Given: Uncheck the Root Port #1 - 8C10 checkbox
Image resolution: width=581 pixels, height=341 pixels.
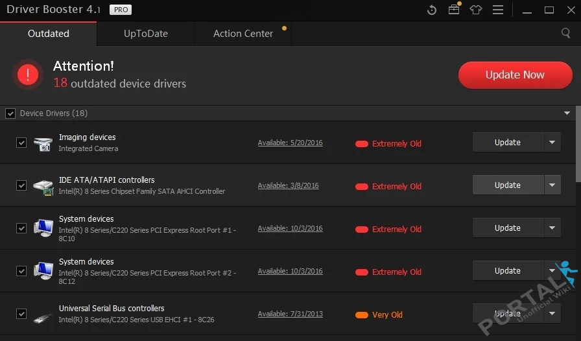Looking at the screenshot, I should pyautogui.click(x=21, y=228).
